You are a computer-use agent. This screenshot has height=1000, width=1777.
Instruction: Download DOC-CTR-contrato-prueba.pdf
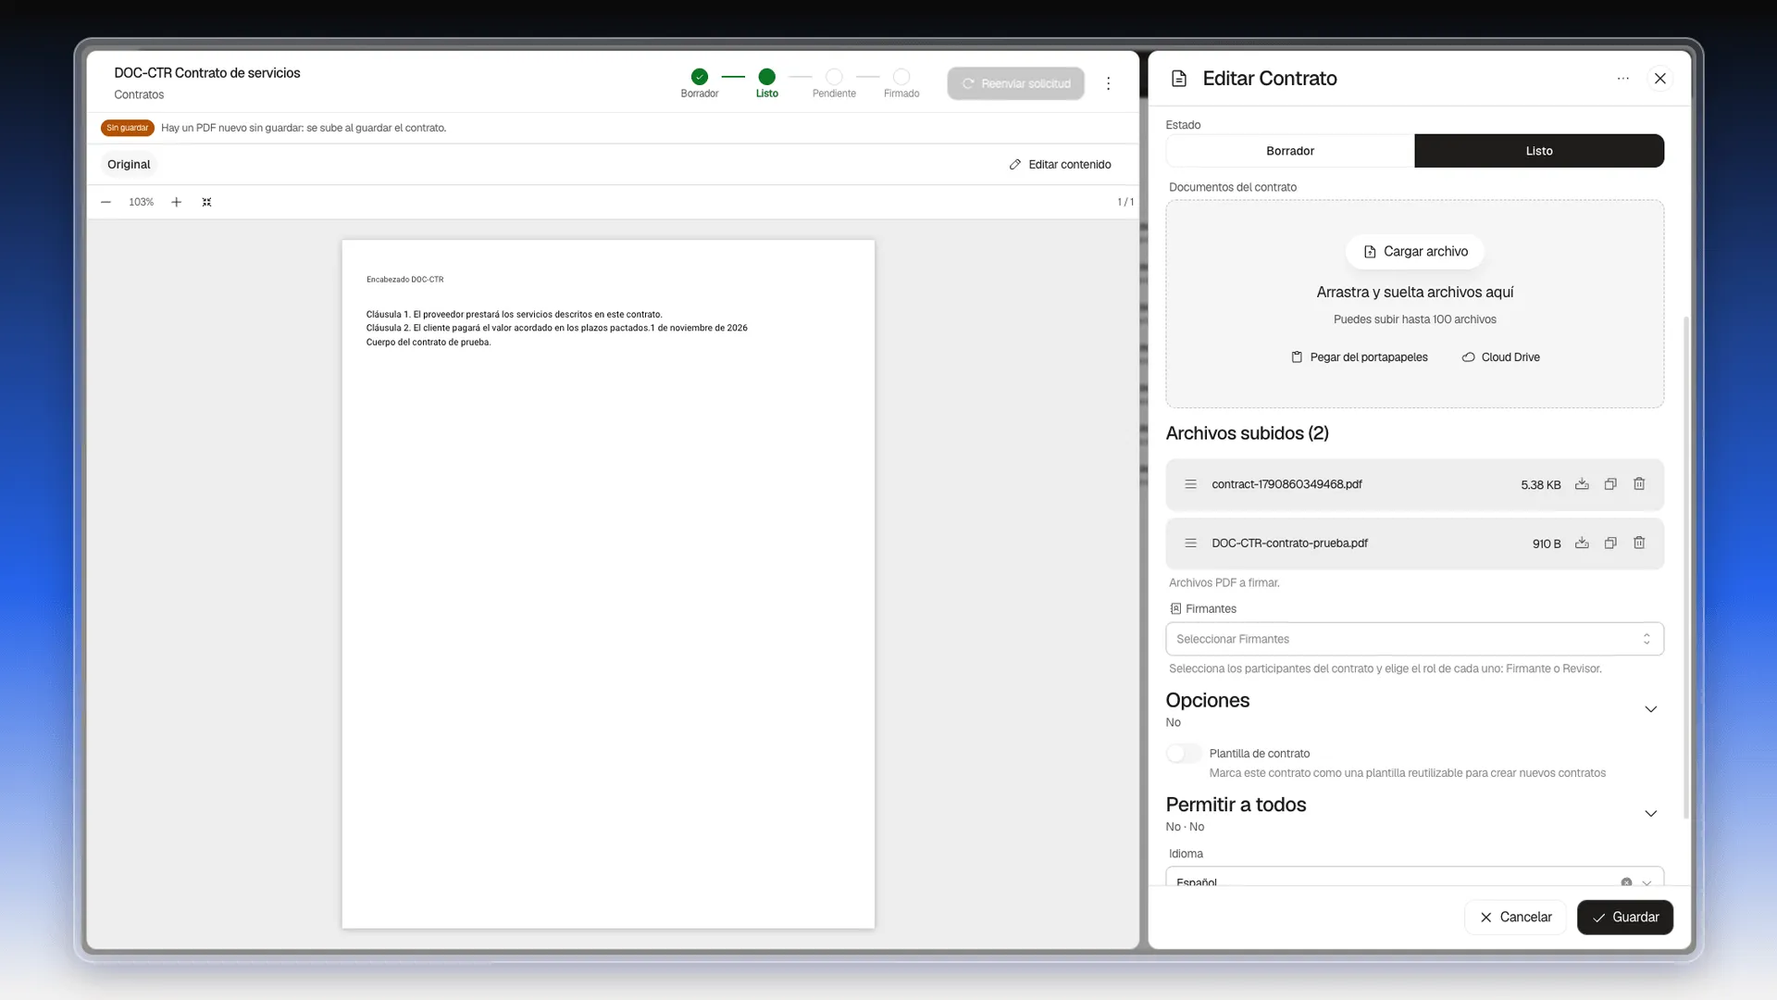click(x=1582, y=544)
